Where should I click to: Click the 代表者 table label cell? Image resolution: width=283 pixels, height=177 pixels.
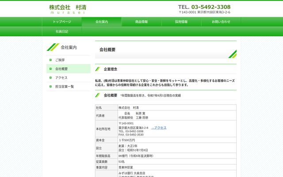107,115
